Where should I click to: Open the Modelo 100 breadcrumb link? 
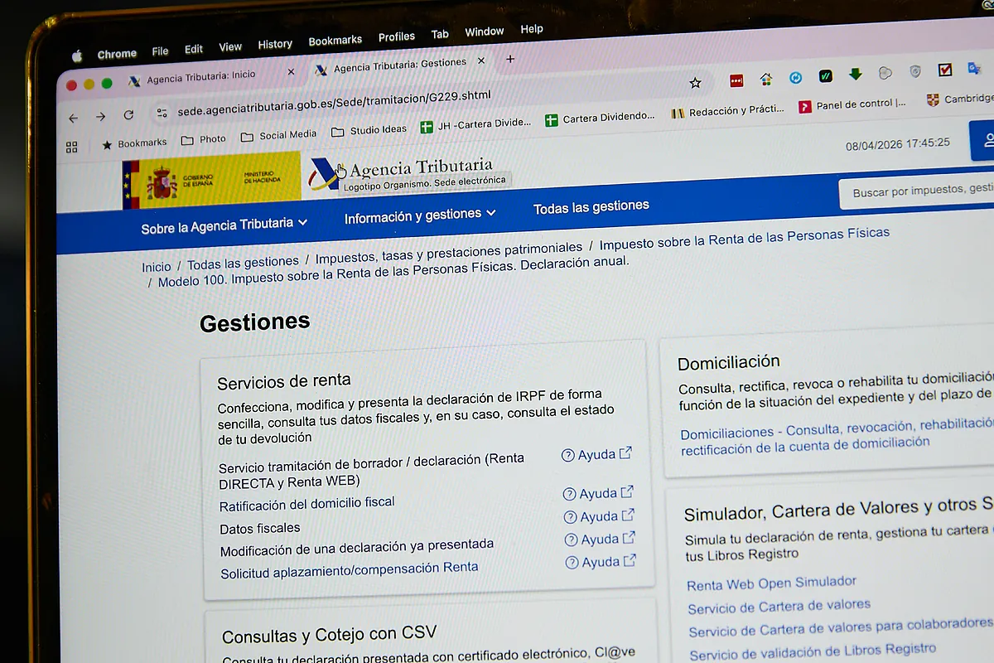(393, 270)
